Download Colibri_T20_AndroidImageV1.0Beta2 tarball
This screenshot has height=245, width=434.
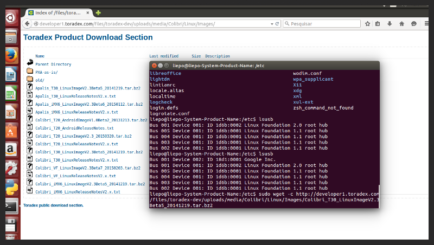pos(91,120)
